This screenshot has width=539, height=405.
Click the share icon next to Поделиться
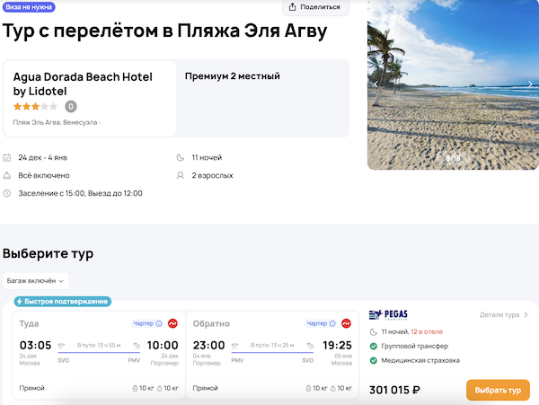293,7
